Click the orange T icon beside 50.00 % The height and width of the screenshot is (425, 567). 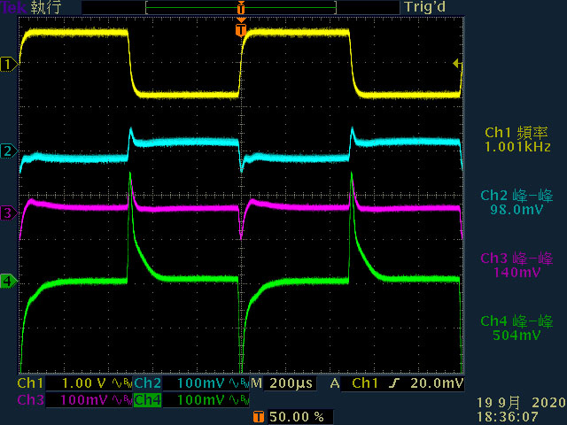point(259,417)
